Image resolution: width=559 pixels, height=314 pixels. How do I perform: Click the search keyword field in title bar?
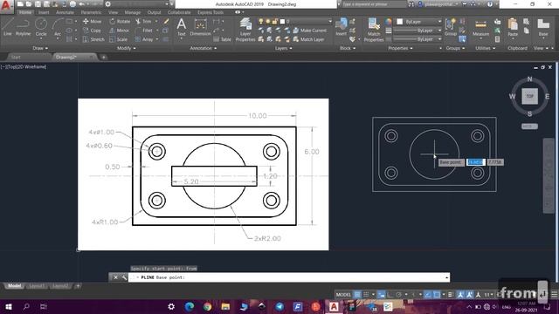tap(374, 4)
